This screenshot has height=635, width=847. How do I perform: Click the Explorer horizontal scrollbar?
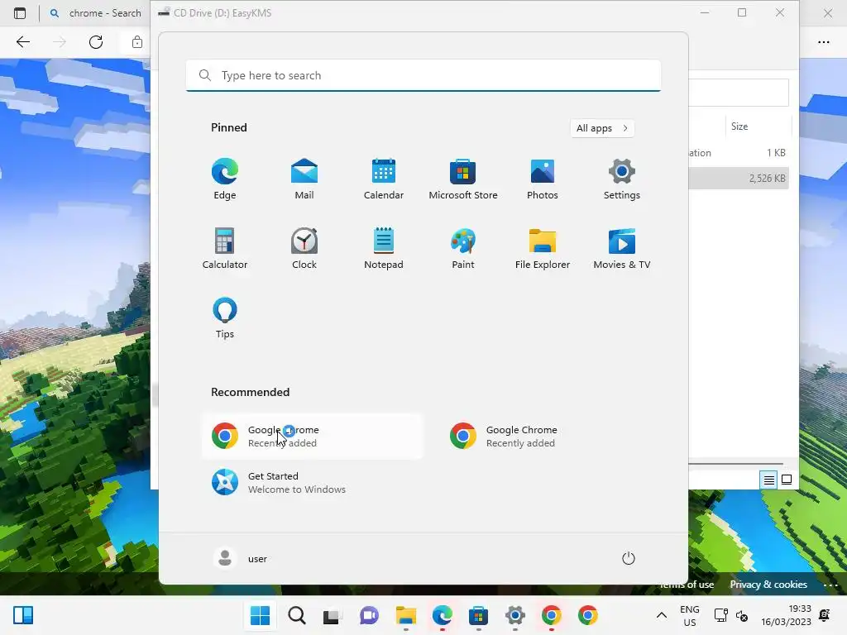pyautogui.click(x=735, y=463)
